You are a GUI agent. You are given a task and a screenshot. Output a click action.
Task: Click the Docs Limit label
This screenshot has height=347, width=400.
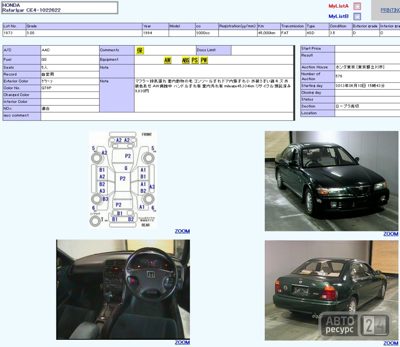(206, 50)
